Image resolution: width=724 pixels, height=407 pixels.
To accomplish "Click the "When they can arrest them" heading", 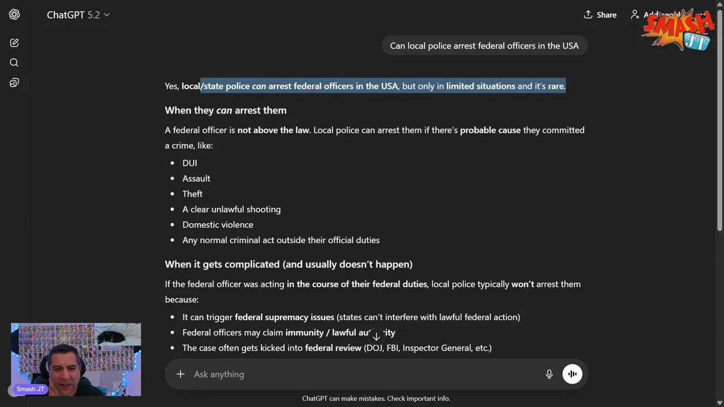I will click(226, 110).
